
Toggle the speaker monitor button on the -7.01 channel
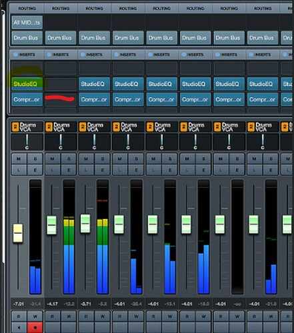point(19,328)
